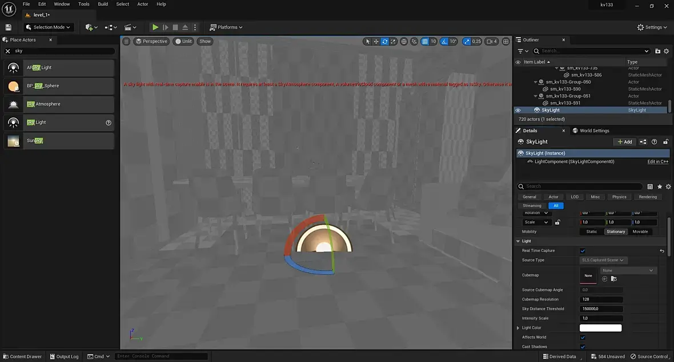This screenshot has width=674, height=362.
Task: Open the Perspective viewport type menu
Action: click(x=151, y=41)
